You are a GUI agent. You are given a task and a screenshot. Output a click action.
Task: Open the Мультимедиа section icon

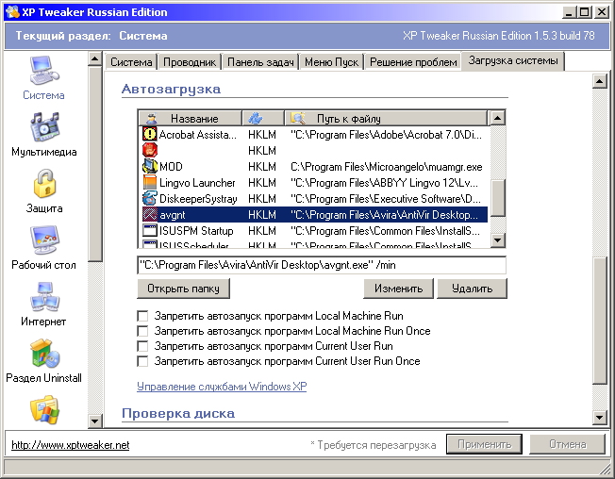[x=44, y=126]
